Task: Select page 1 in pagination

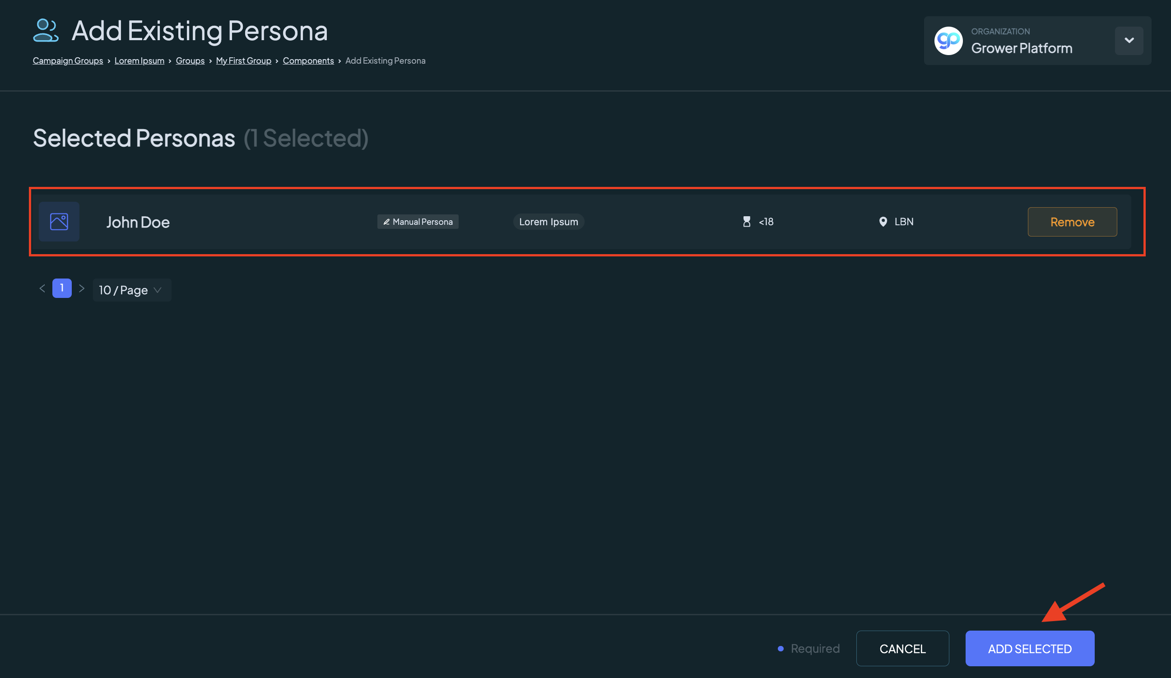Action: [62, 288]
